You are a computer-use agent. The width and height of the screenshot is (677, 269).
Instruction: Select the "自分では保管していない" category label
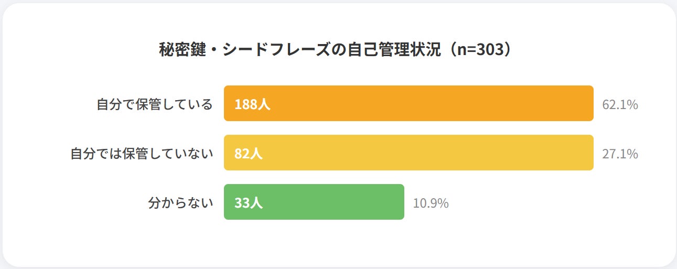coord(142,153)
